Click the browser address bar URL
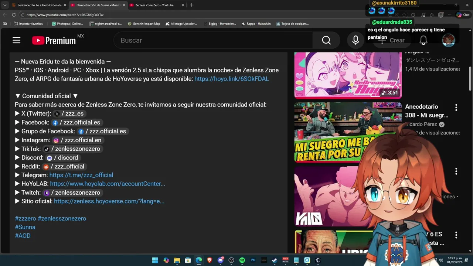The width and height of the screenshot is (473, 266). [x=65, y=15]
